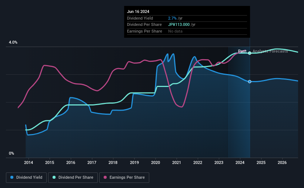
Task: Click the blue Dividend Yield legend dot
Action: 12,177
